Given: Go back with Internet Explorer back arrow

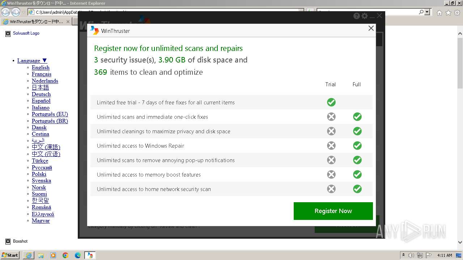Looking at the screenshot, I should (x=5, y=12).
